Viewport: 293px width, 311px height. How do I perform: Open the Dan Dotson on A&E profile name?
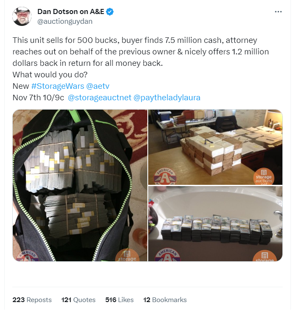coord(71,12)
